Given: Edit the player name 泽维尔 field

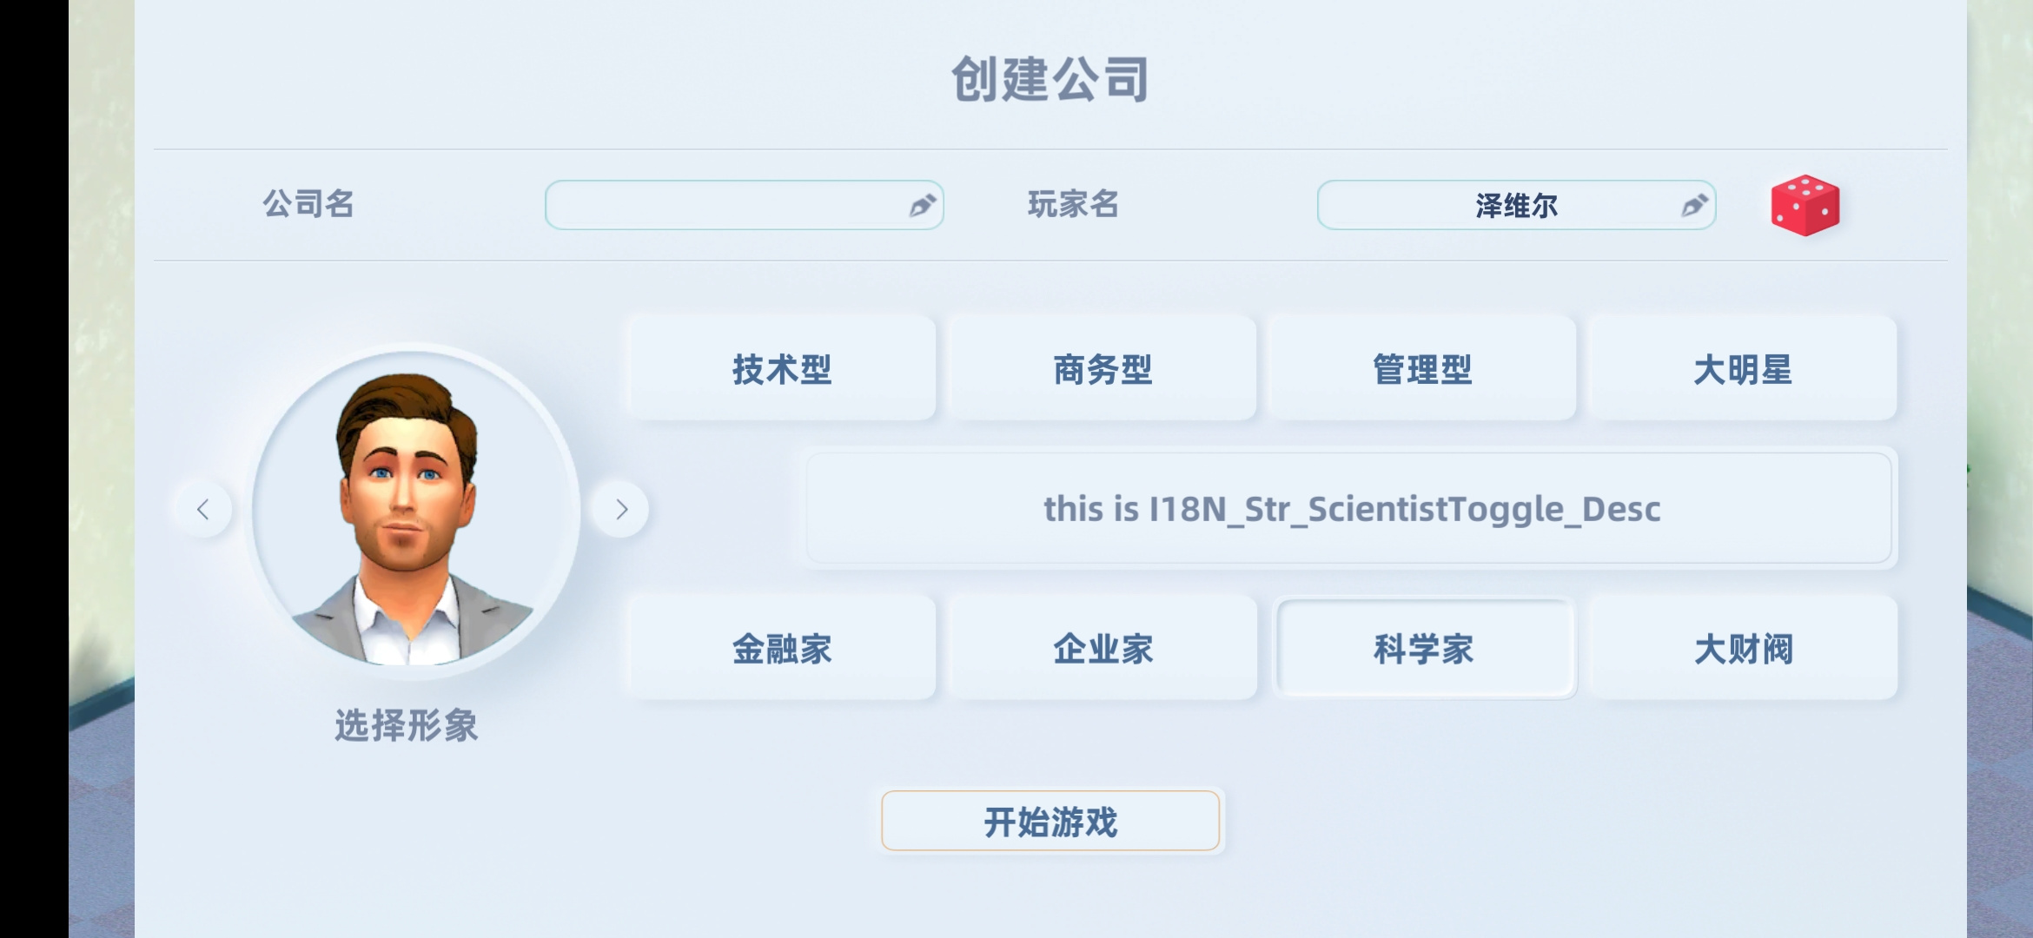Looking at the screenshot, I should pyautogui.click(x=1516, y=205).
